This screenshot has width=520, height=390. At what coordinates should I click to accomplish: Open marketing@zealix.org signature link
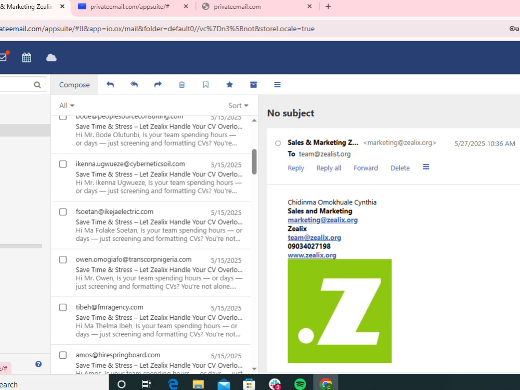click(323, 220)
